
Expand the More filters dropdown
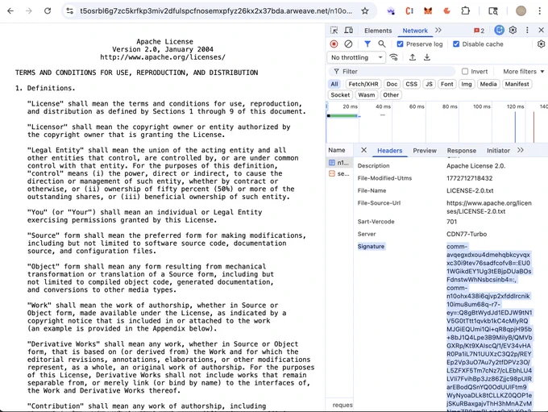pos(523,71)
